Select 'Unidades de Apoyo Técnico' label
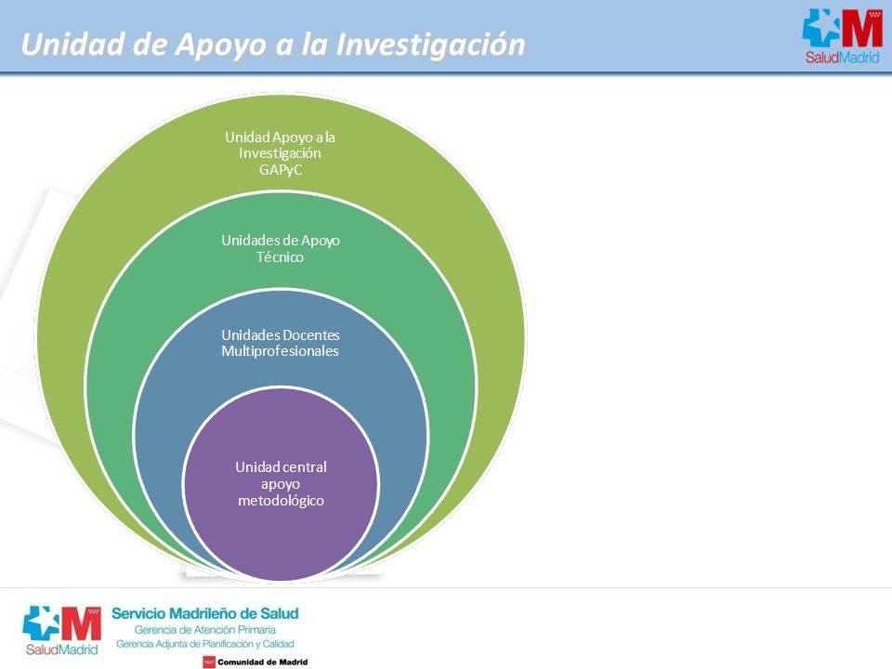The image size is (892, 669). 281,248
